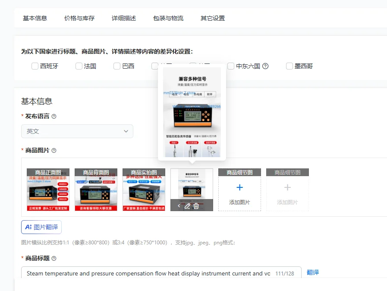Select the 商品实拍图 thumbnail
This screenshot has width=387, height=291.
[x=144, y=190]
